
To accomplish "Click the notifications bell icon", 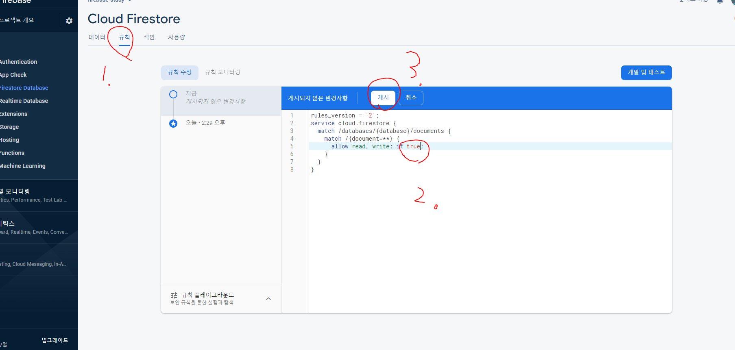I will (720, 1).
